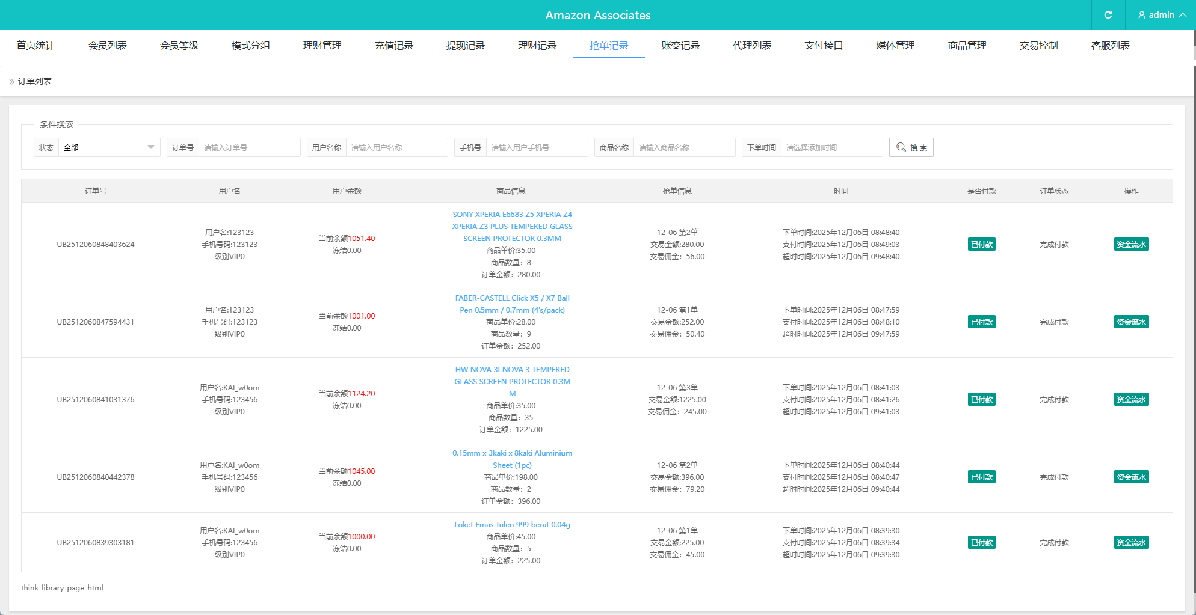Open the 首页统计 tab

36,46
